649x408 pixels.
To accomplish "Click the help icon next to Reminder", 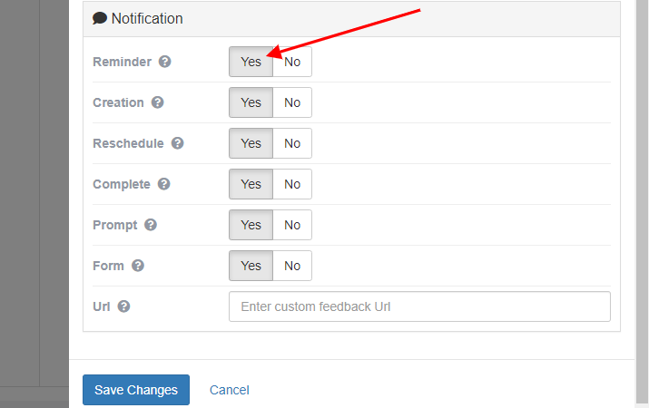I will 164,62.
